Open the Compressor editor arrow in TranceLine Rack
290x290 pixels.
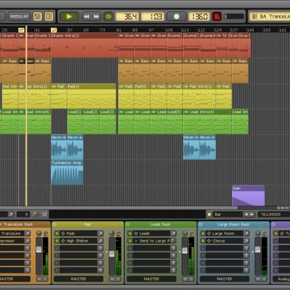coord(27,240)
